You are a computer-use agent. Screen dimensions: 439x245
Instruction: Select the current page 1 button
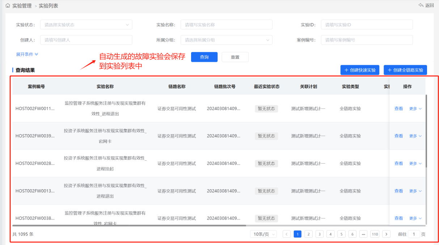(297, 234)
